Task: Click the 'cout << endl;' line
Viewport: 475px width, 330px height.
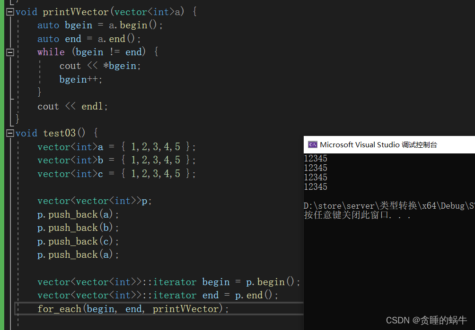Action: [x=73, y=106]
